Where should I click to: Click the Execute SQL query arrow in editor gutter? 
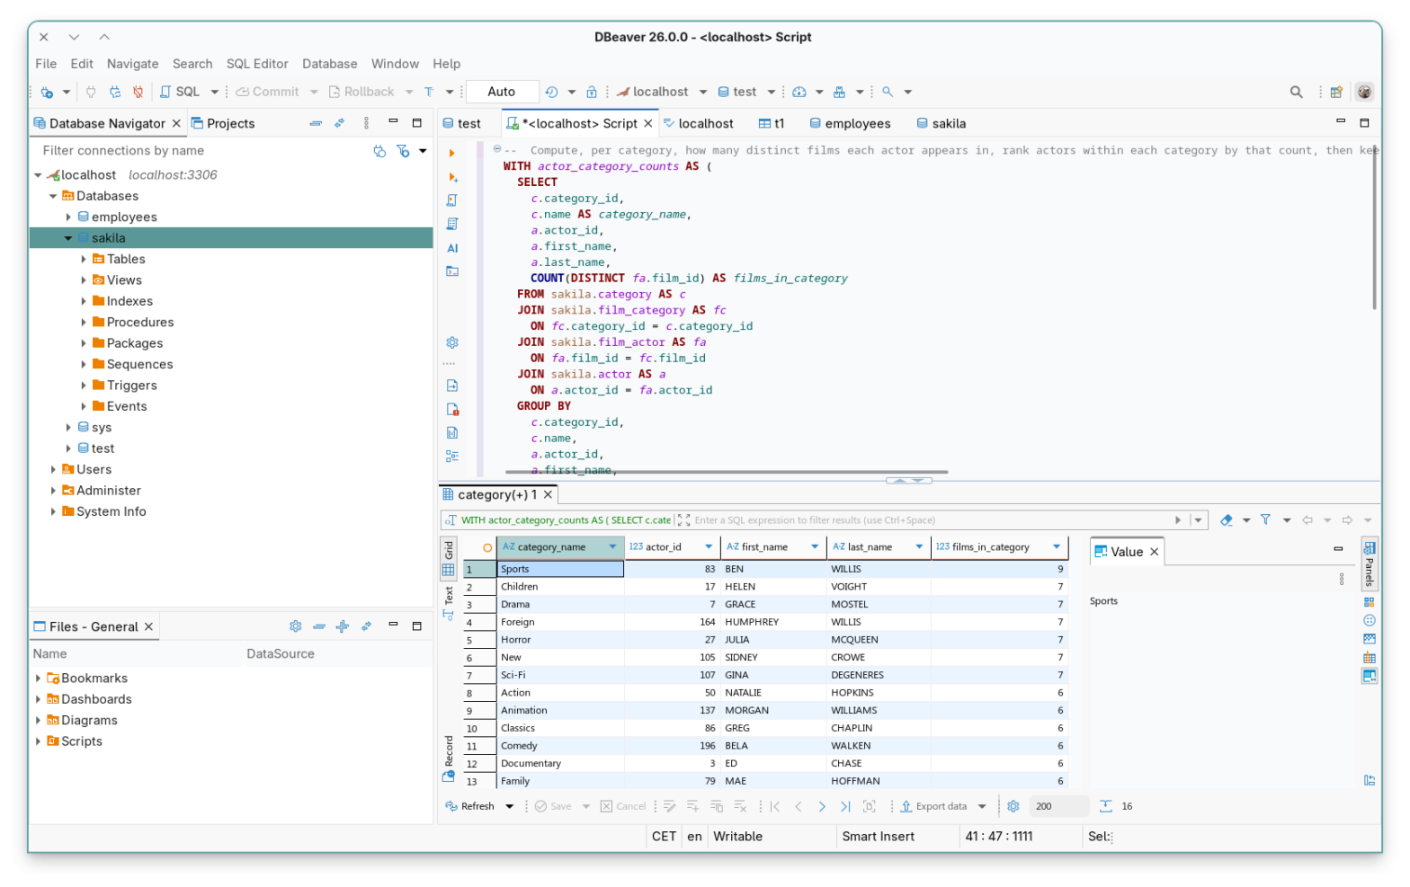tap(452, 154)
